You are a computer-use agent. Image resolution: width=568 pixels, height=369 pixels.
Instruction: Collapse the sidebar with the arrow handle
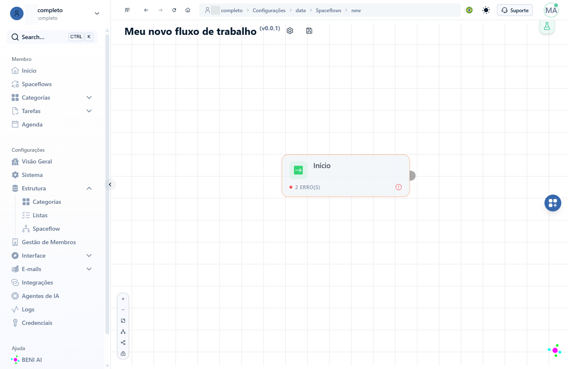pyautogui.click(x=110, y=184)
